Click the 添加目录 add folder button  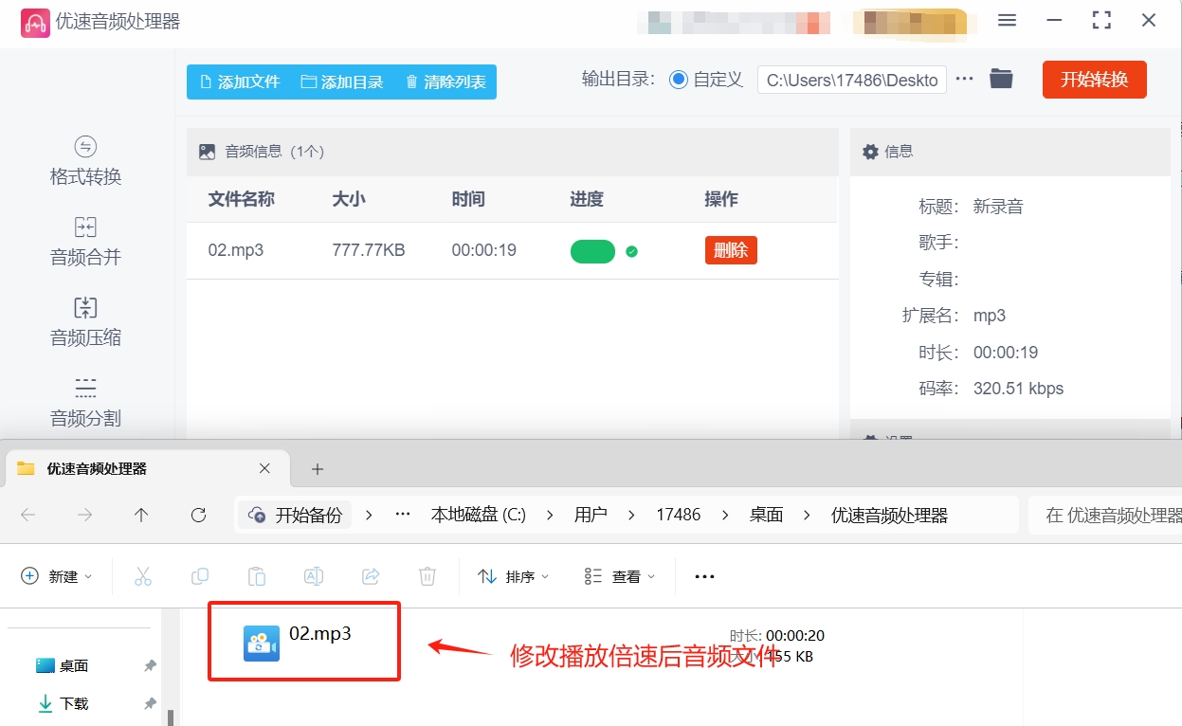tap(342, 82)
